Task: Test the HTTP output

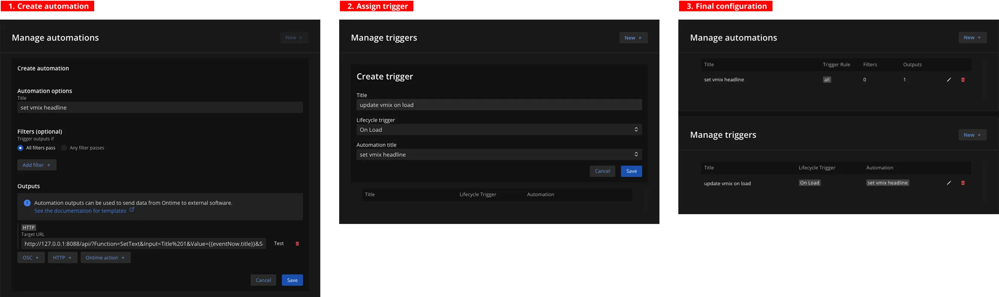Action: [x=279, y=244]
